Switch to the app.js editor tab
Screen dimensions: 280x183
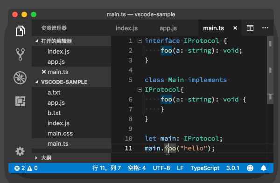pyautogui.click(x=168, y=28)
